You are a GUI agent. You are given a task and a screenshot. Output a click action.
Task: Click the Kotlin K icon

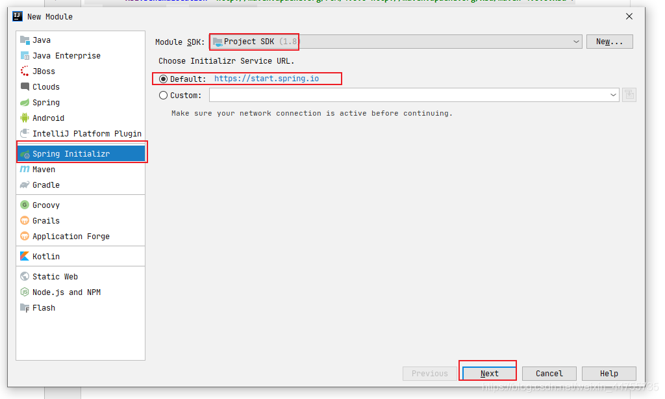tap(25, 257)
